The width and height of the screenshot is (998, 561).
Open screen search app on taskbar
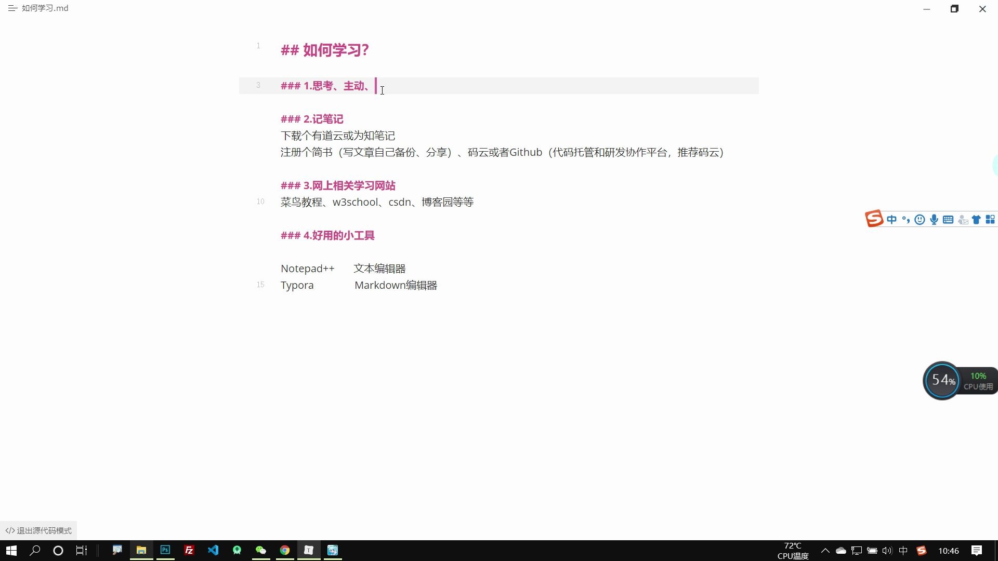[x=117, y=550]
